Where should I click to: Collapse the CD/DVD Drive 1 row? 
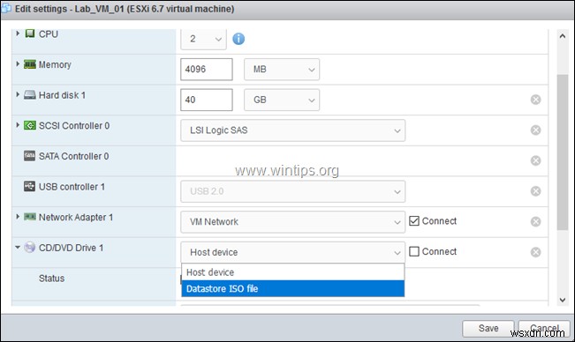(18, 248)
